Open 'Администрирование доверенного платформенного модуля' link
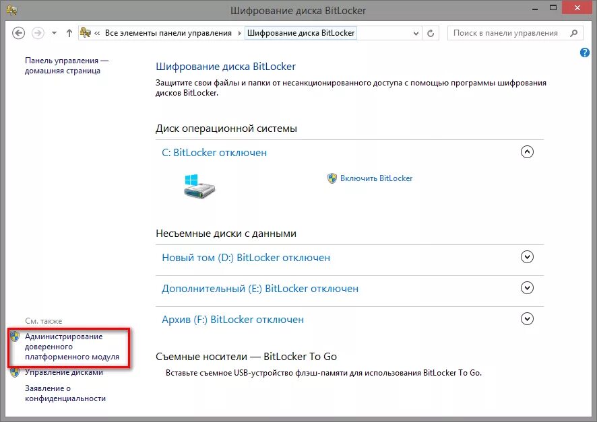Screen dimensions: 597x422 pos(72,347)
